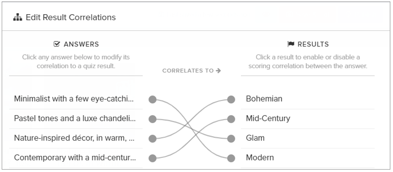Viewport: 393px width, 172px height.
Task: Enable the Bohemian result correlation
Action: [x=307, y=99]
